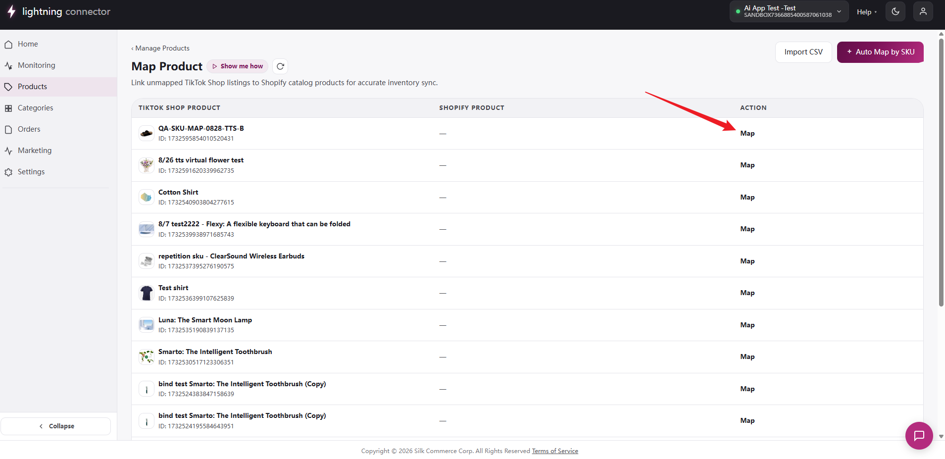Open Monitoring in sidebar
Image resolution: width=945 pixels, height=459 pixels.
58,65
